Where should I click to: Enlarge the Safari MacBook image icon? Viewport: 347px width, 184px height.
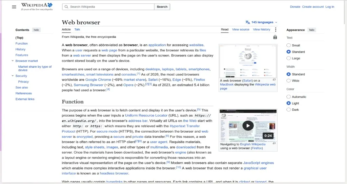point(274,79)
